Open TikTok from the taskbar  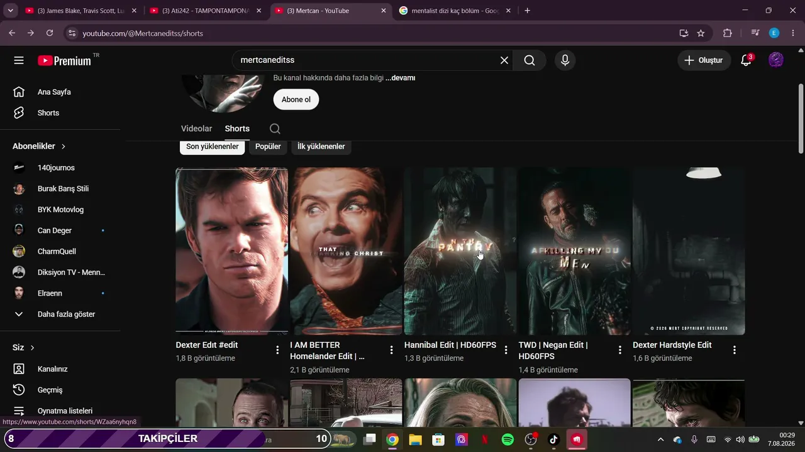tap(553, 439)
